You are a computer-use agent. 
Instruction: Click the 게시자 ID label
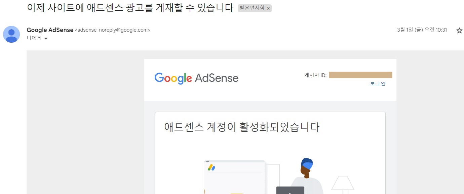[x=315, y=75]
